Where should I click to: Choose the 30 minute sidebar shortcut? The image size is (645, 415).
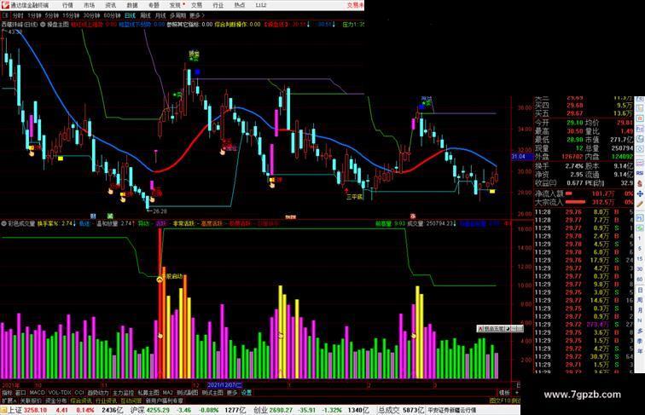coord(640,268)
